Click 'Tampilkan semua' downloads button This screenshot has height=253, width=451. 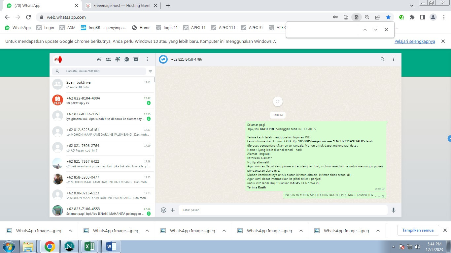(x=418, y=230)
